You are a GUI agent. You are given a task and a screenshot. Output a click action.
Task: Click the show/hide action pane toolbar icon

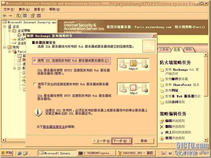[39, 16]
